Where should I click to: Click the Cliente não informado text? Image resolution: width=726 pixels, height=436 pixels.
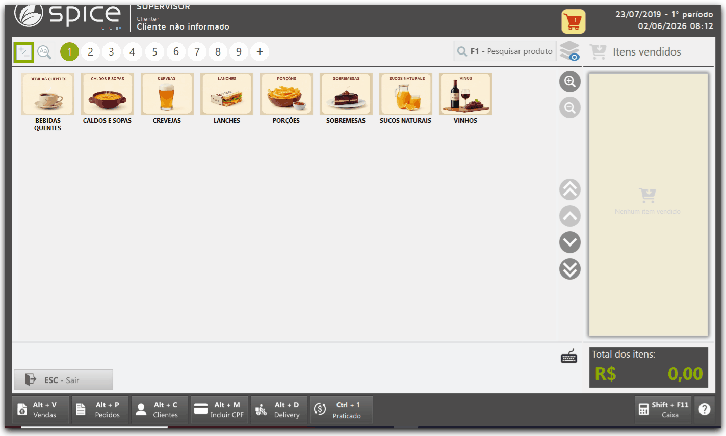(x=183, y=26)
